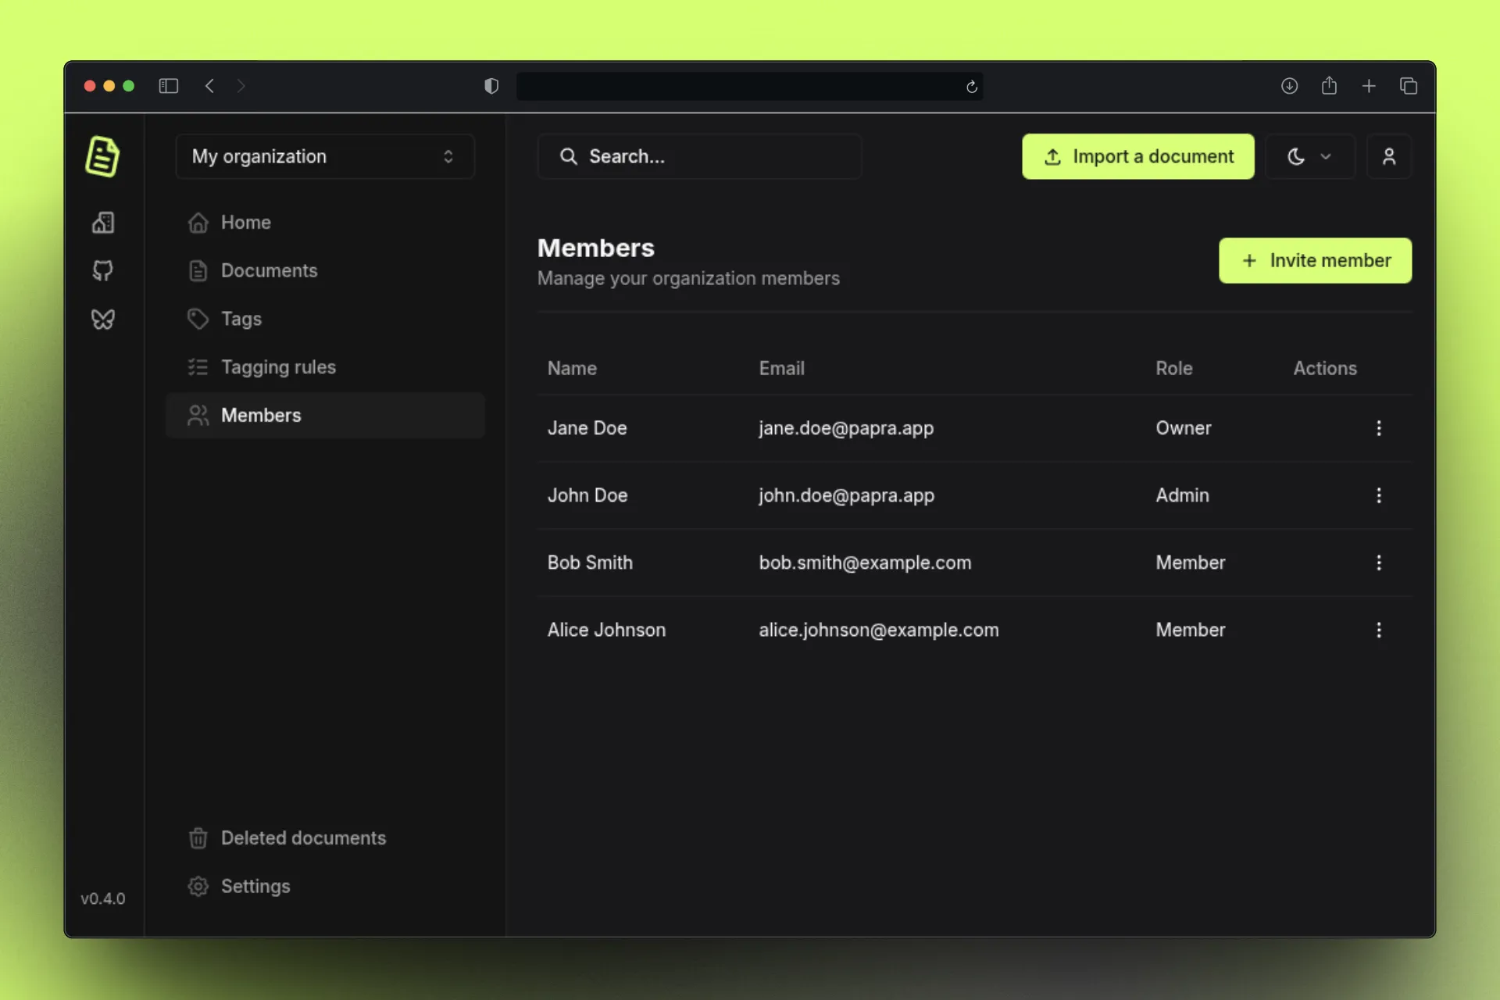Viewport: 1500px width, 1000px height.
Task: Toggle the browser sidebar icon
Action: 169,86
